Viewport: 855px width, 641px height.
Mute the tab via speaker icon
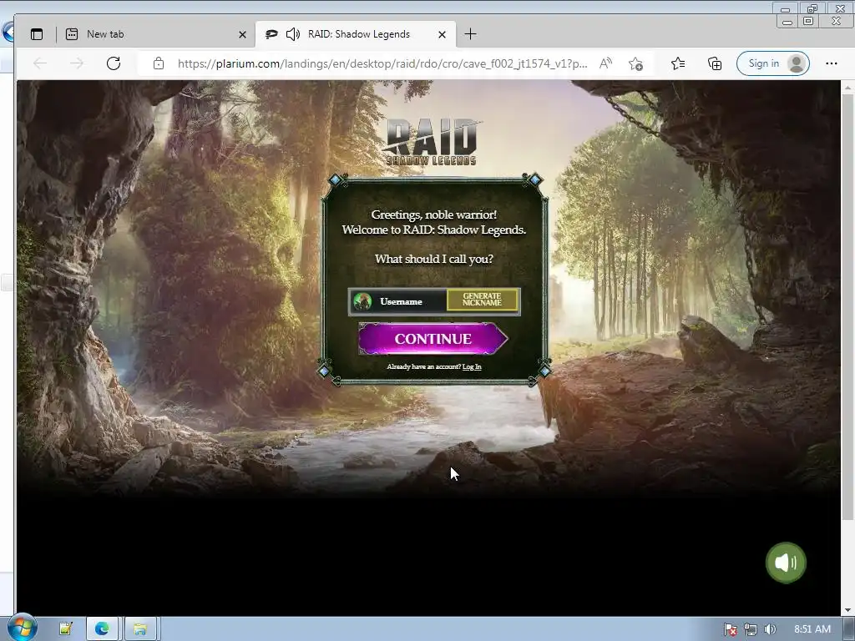(293, 34)
